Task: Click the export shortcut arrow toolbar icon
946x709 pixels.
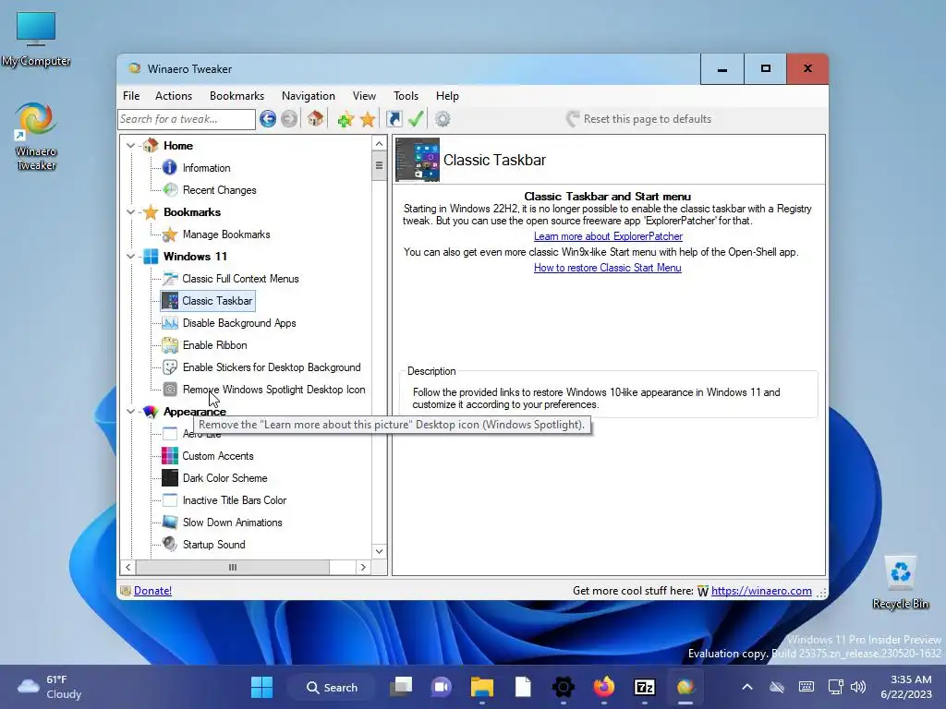Action: click(394, 119)
